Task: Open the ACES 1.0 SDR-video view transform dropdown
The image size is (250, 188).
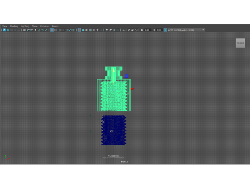Action: (186, 30)
